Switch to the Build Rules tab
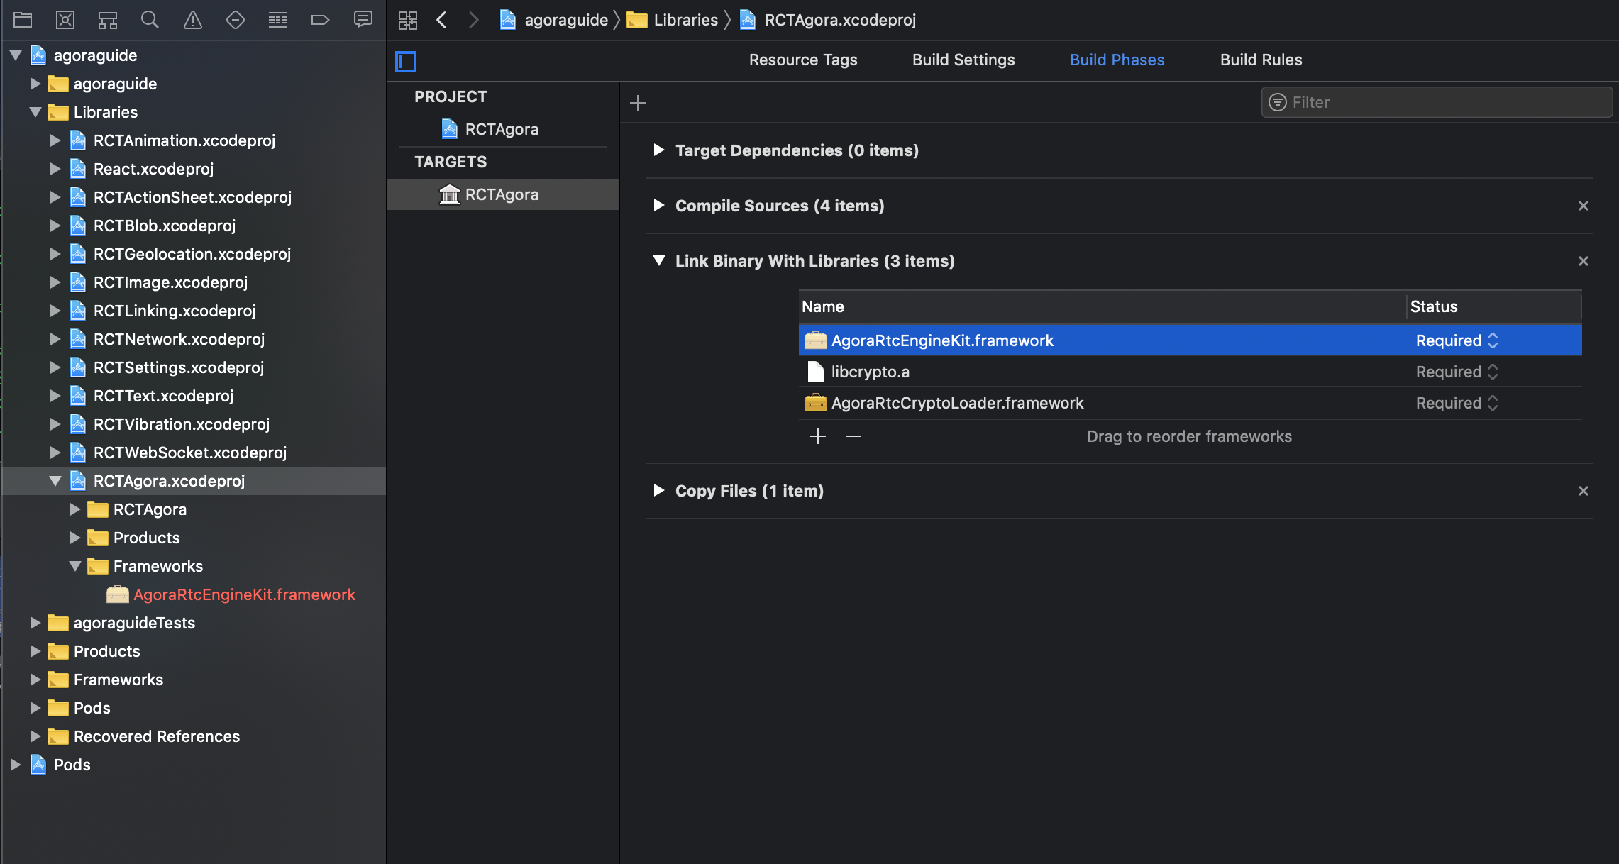Viewport: 1619px width, 864px height. point(1261,60)
